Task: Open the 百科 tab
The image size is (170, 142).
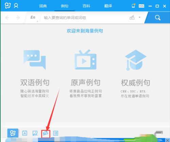Action: [86, 6]
